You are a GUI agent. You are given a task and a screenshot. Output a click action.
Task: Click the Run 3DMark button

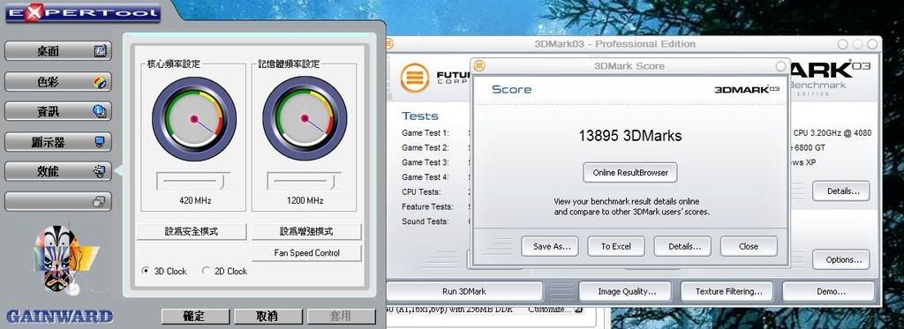click(x=464, y=291)
